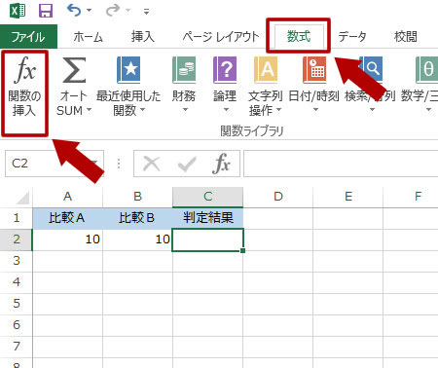This screenshot has height=368, width=438.
Task: Expand the 日付/時刻 dropdown arrow
Action: click(315, 110)
